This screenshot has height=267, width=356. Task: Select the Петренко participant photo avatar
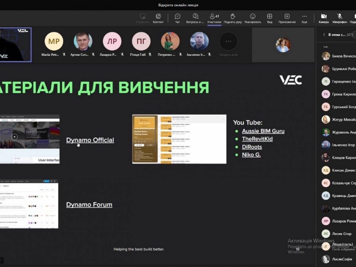170,41
